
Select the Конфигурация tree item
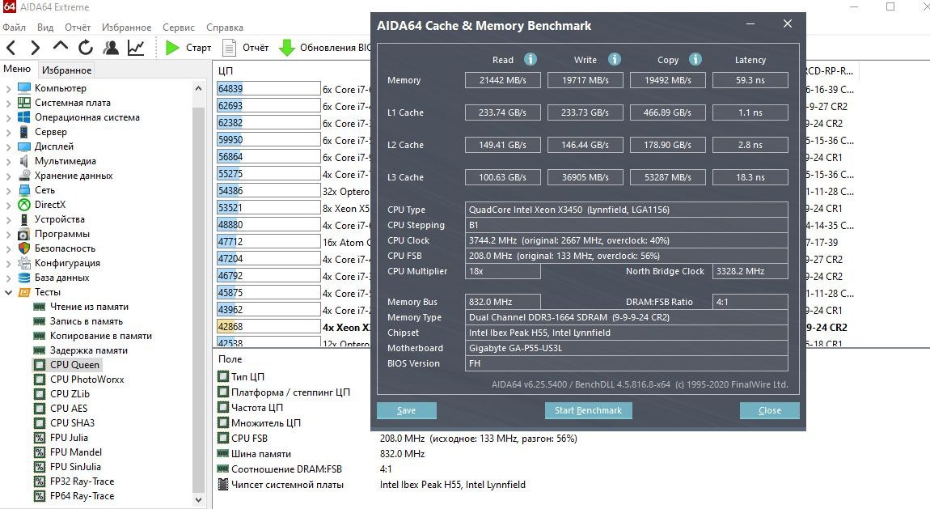(x=67, y=263)
